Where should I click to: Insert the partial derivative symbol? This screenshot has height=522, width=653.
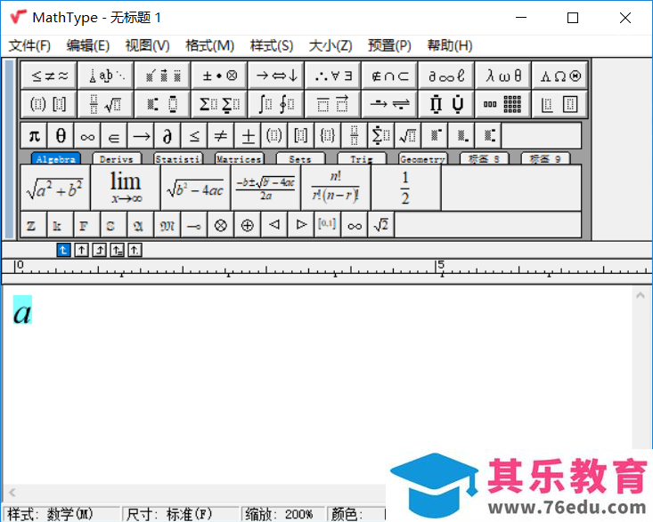(x=167, y=135)
